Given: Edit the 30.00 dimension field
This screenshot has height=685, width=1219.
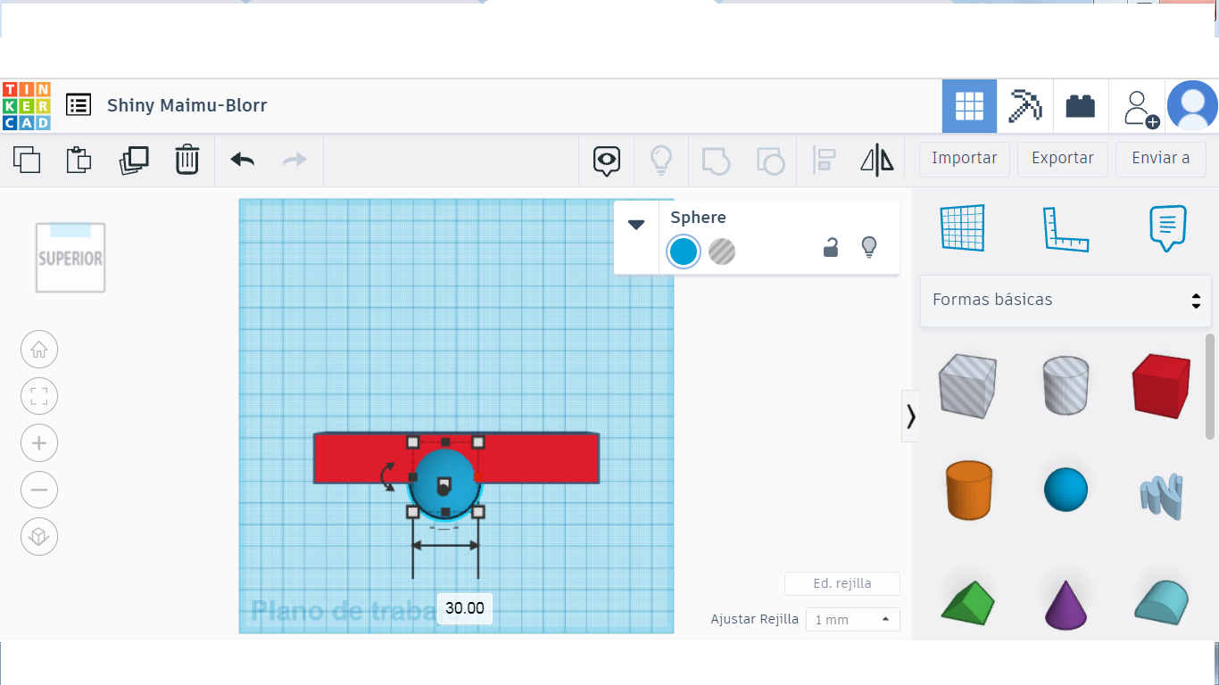Looking at the screenshot, I should (465, 608).
